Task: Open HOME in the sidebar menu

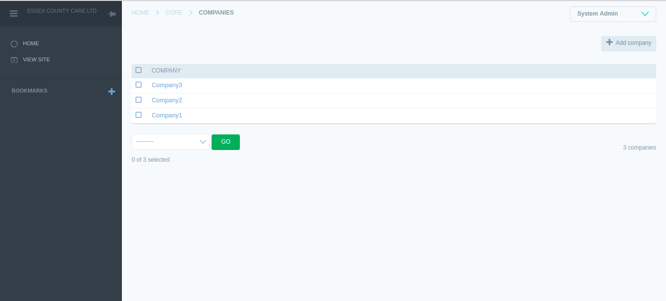Action: click(x=31, y=44)
